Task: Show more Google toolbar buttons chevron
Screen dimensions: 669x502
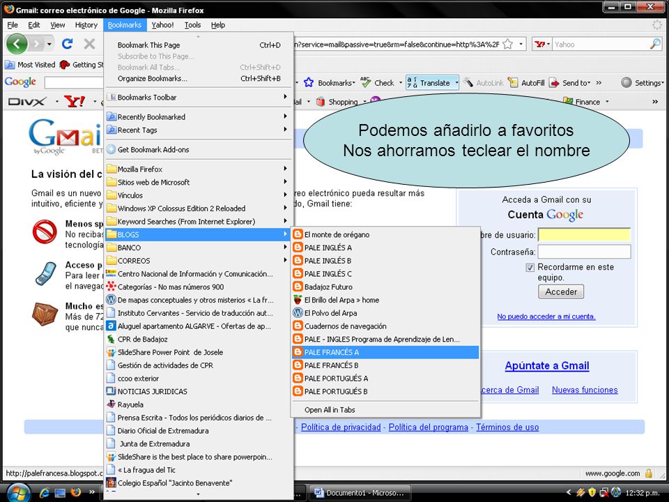Action: (599, 83)
